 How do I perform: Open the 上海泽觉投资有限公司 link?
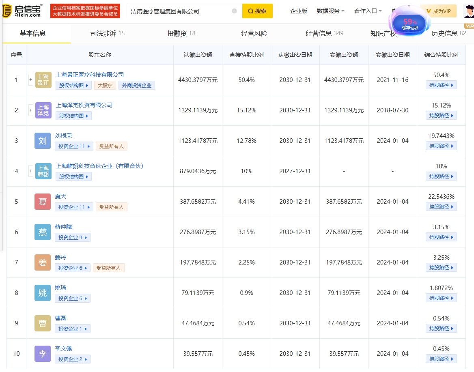point(84,105)
